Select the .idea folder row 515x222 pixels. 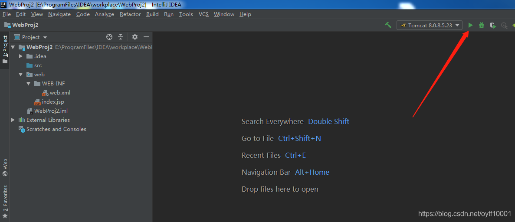(81, 56)
